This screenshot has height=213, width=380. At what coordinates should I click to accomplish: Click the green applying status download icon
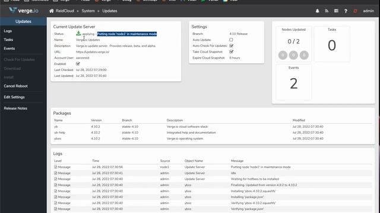[78, 33]
